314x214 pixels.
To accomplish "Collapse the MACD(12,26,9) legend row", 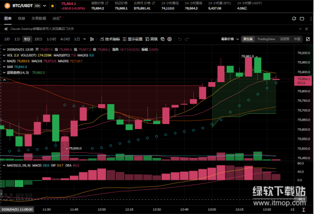I will click(4, 165).
